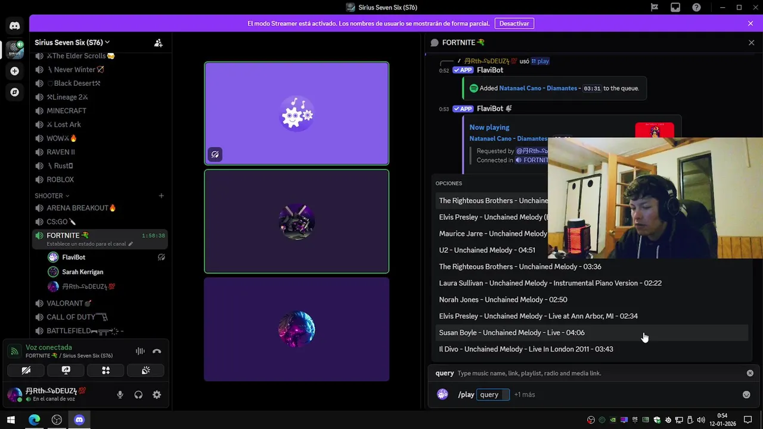Click the query input field
The height and width of the screenshot is (429, 763).
(x=493, y=394)
